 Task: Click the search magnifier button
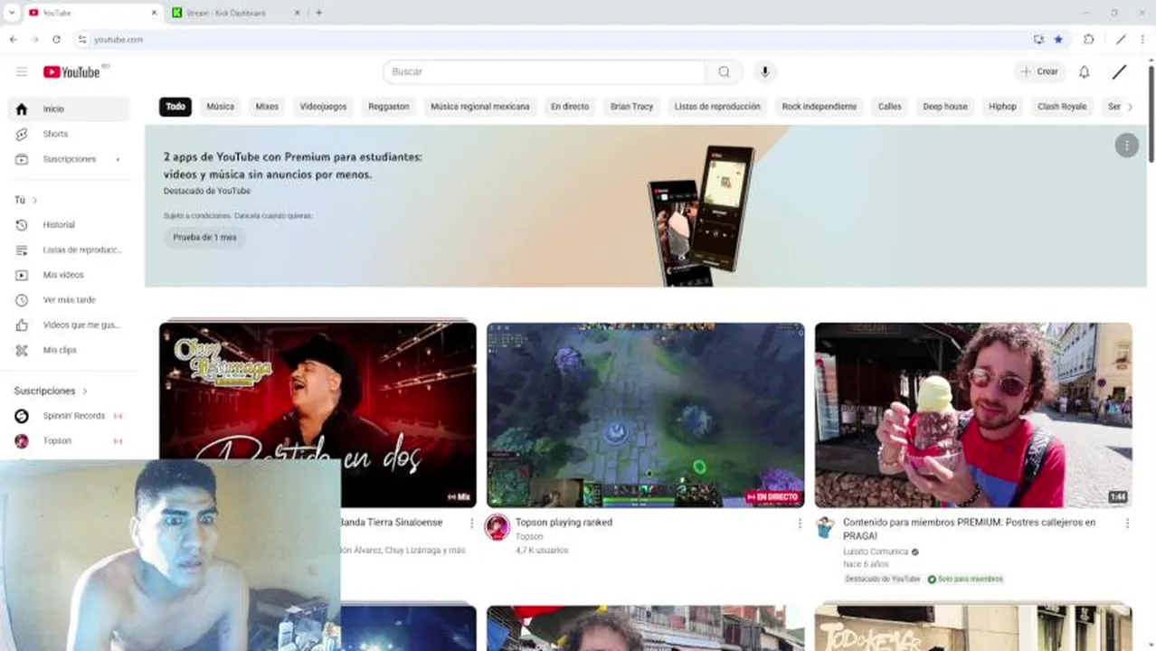724,71
